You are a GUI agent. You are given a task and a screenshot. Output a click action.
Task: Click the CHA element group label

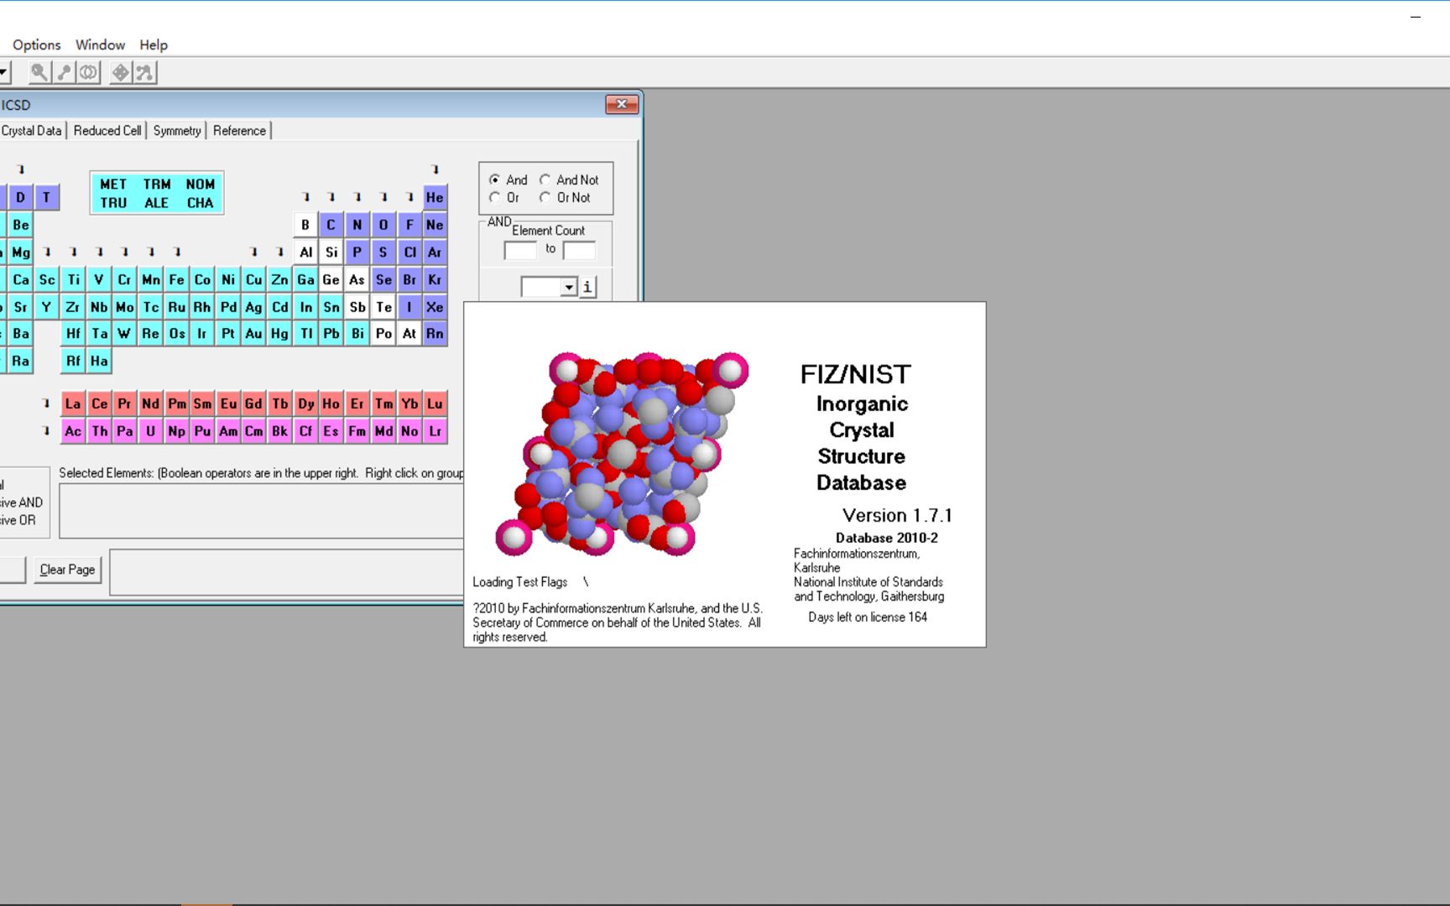[201, 203]
